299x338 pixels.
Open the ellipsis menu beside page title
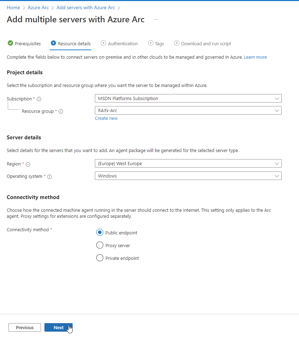[156, 19]
